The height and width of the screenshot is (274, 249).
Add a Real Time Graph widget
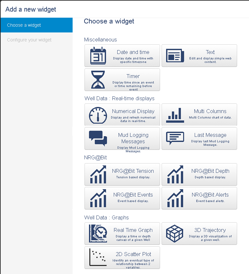point(122,233)
